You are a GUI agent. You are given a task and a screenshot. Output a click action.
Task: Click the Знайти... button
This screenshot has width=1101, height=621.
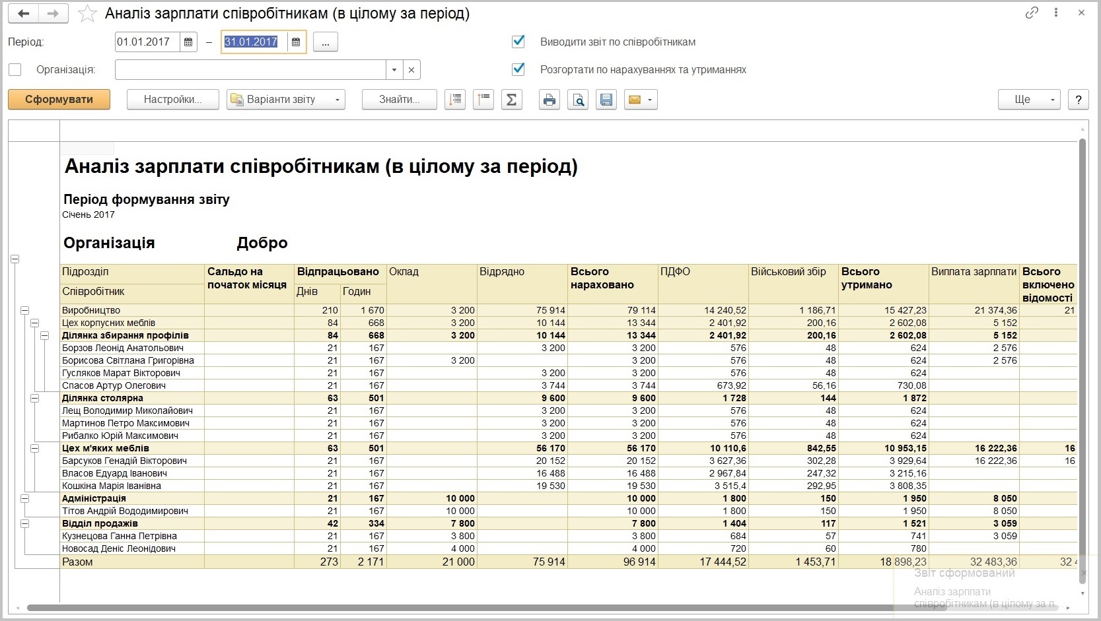coord(399,100)
